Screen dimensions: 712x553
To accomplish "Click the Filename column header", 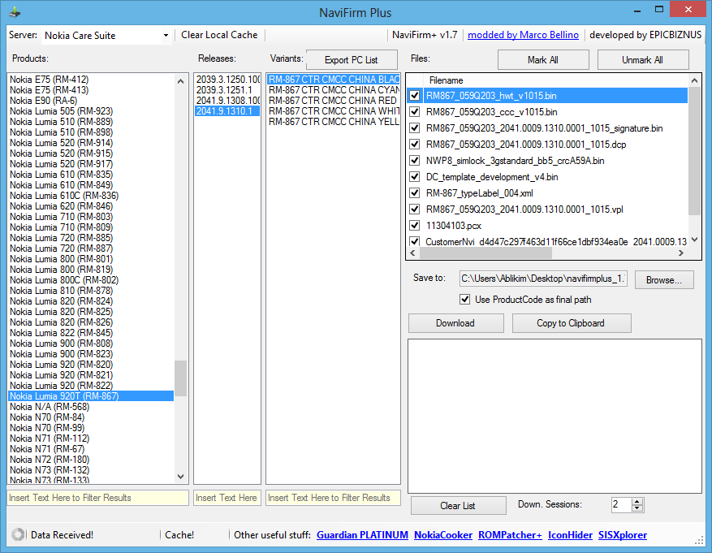I will (447, 80).
